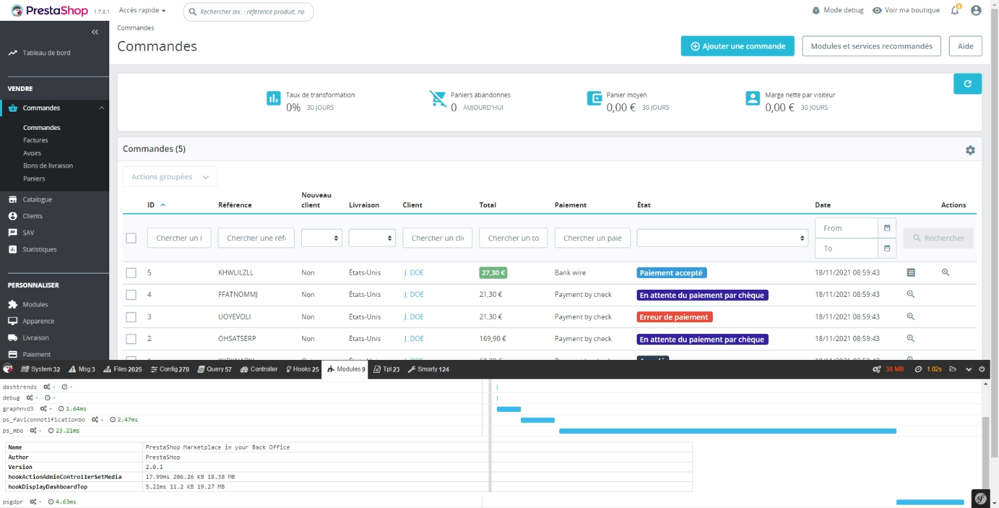The image size is (999, 508).
Task: Tick the checkbox for order 5
Action: pyautogui.click(x=131, y=273)
